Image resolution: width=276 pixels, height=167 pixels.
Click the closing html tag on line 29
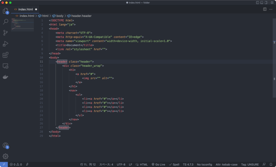coord(55,136)
